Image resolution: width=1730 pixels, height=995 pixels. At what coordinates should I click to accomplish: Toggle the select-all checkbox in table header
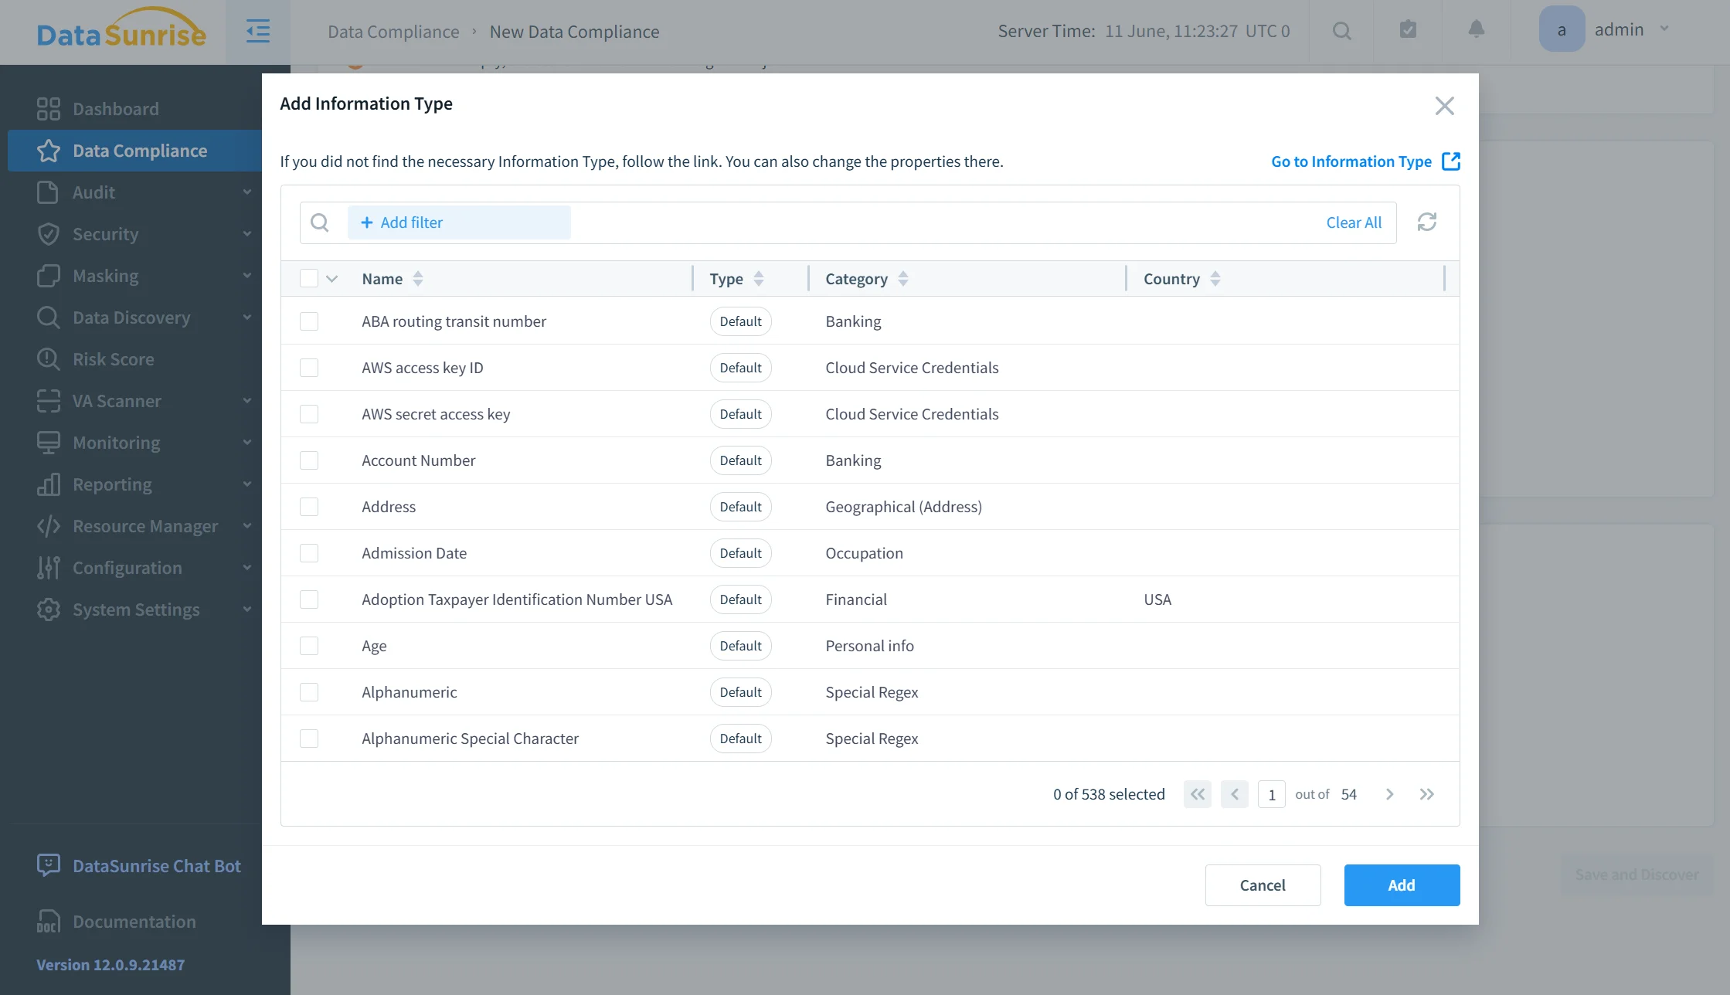[x=309, y=278]
